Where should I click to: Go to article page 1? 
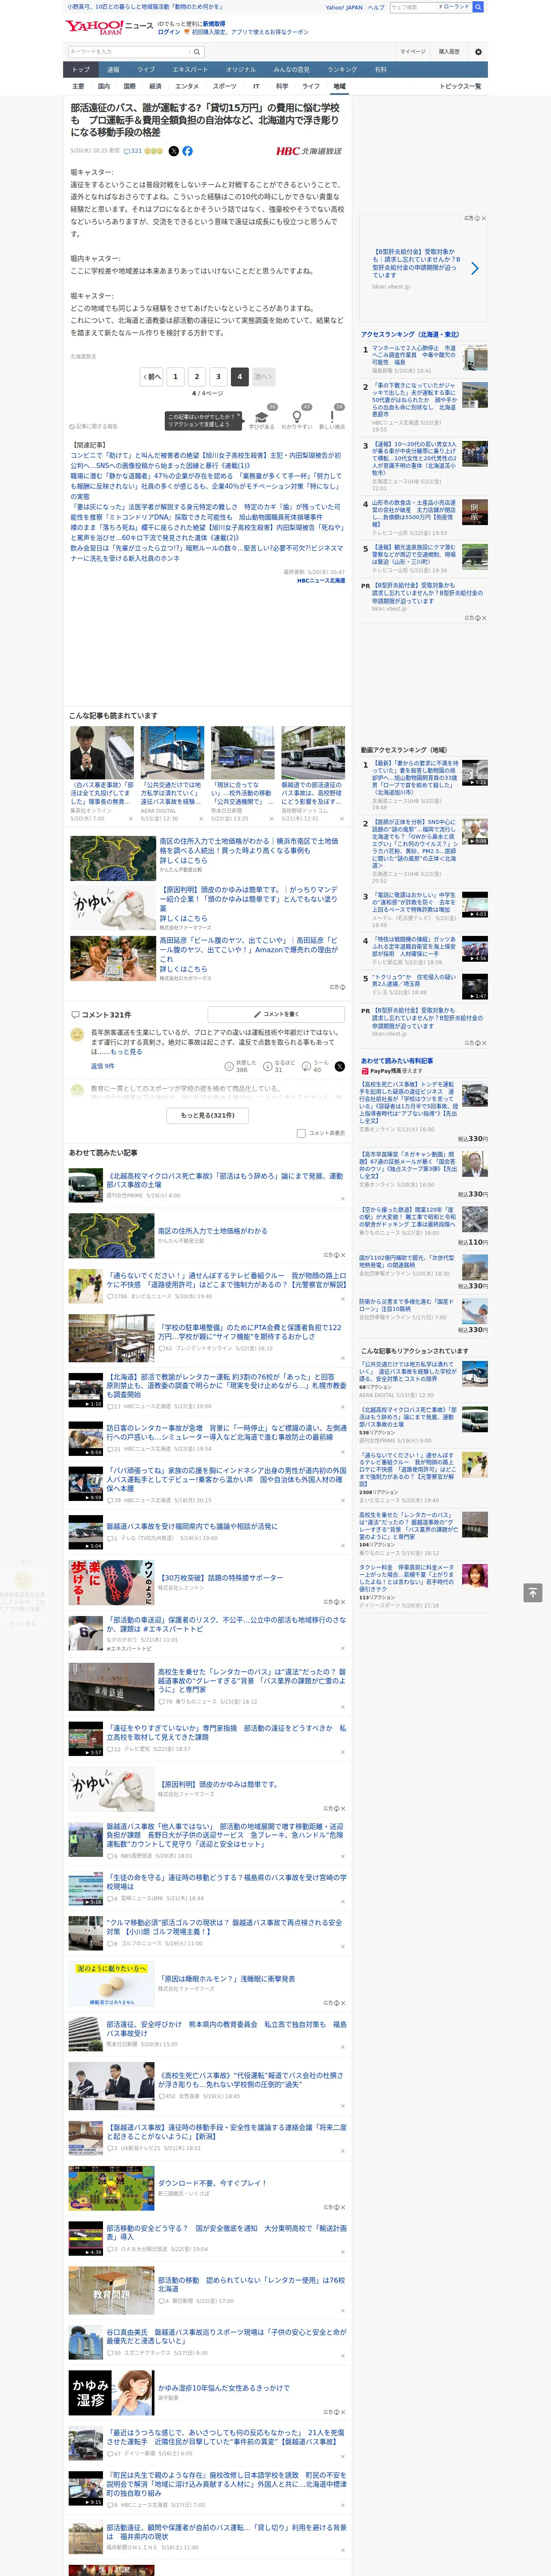click(x=175, y=376)
